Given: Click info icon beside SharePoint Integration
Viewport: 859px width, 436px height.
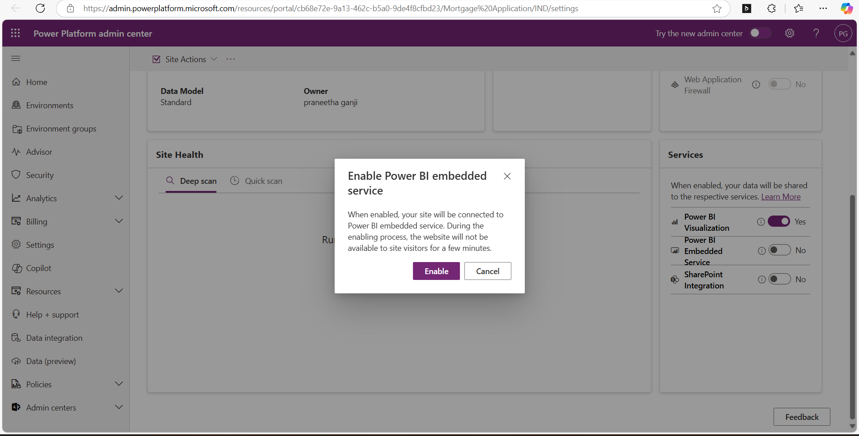Looking at the screenshot, I should [x=761, y=279].
